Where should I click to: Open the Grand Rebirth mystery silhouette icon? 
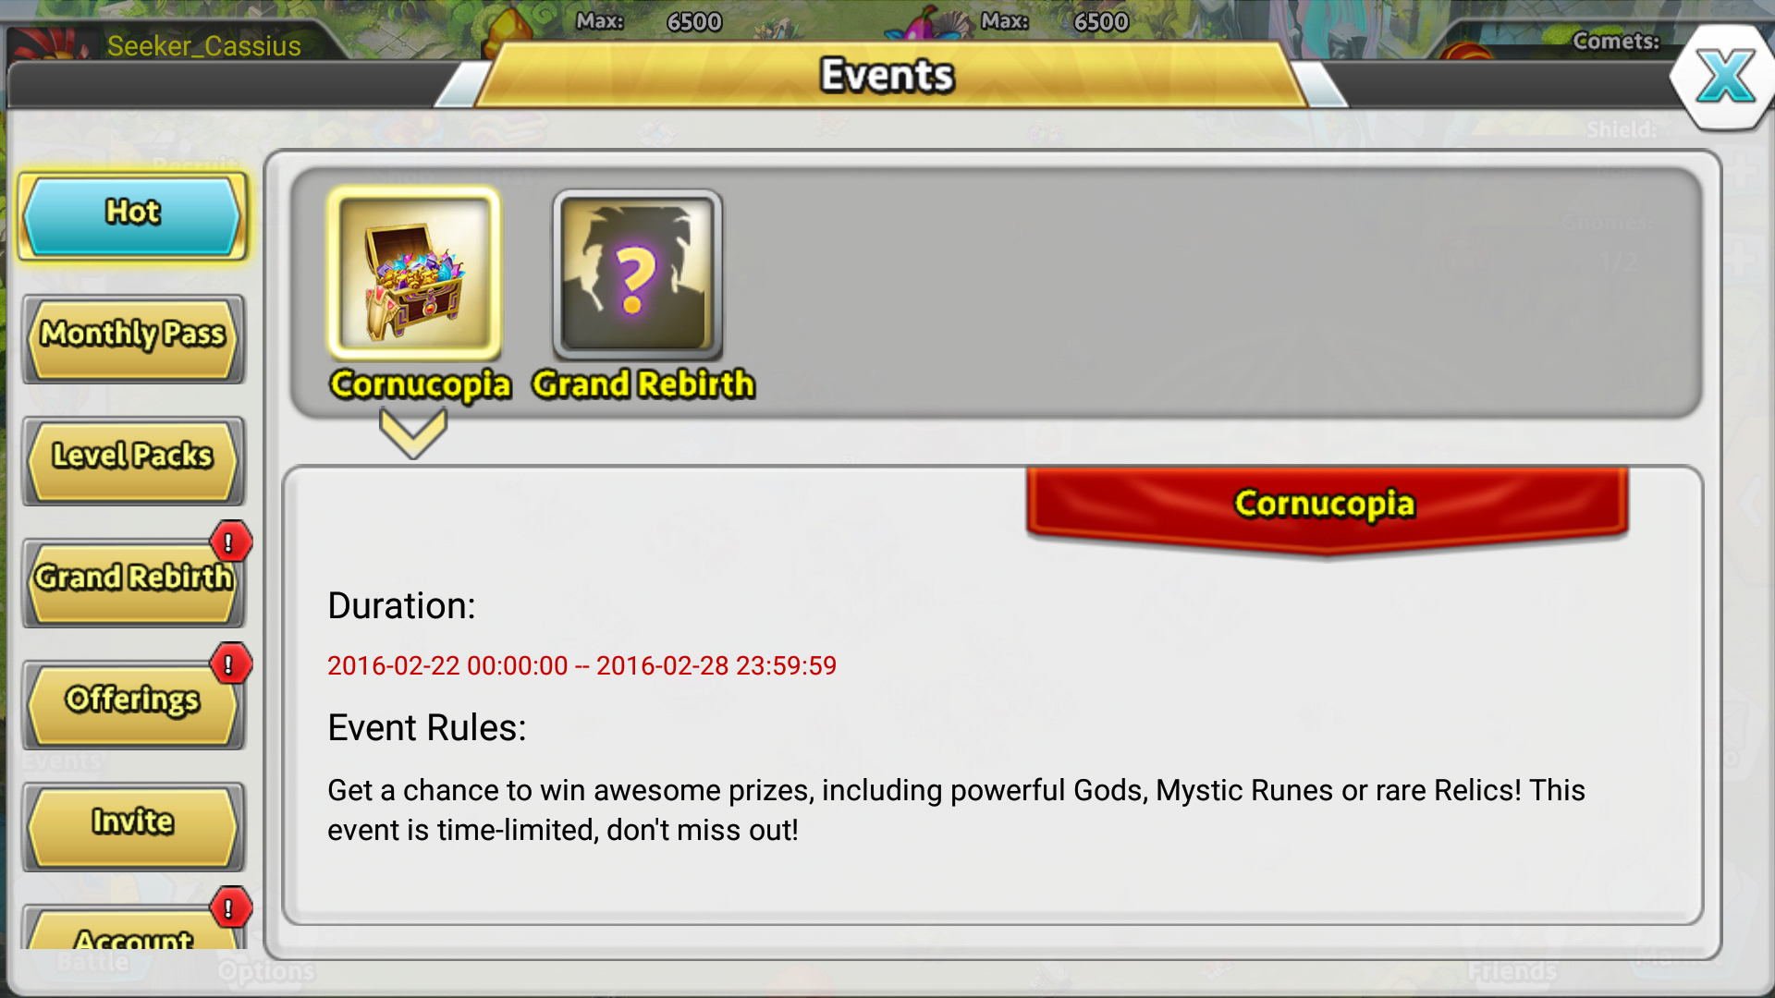pyautogui.click(x=638, y=274)
